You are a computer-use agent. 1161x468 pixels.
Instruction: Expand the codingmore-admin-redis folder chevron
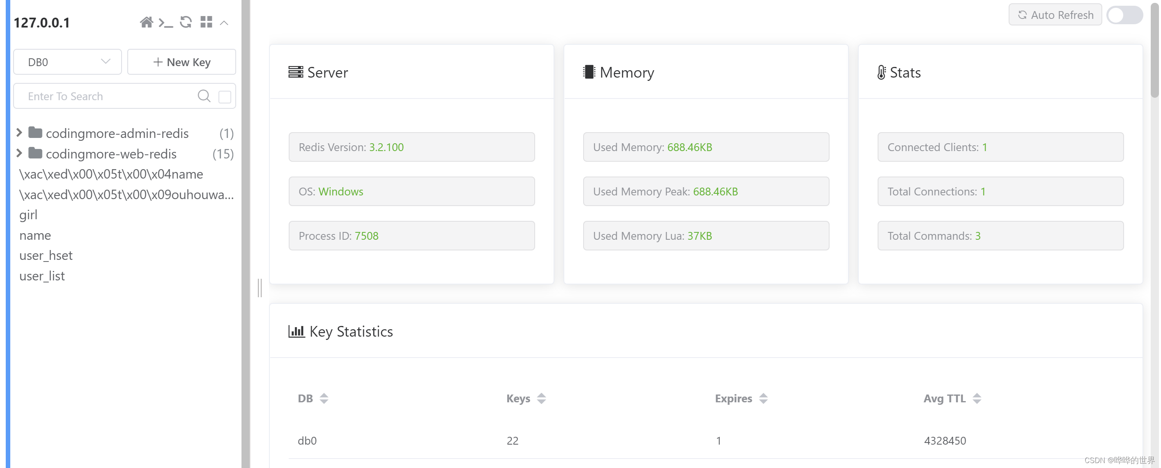[x=19, y=133]
